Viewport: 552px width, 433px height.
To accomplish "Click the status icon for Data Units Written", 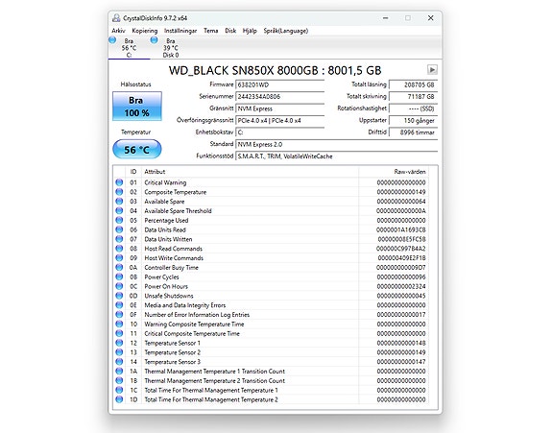I will coord(119,239).
